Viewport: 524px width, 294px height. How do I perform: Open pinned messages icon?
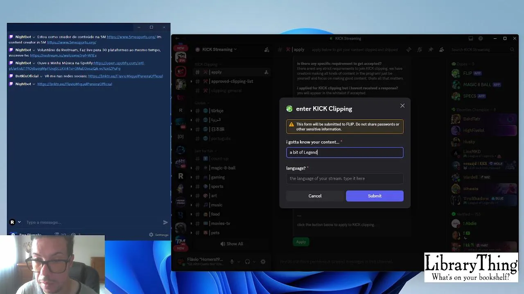click(x=431, y=49)
